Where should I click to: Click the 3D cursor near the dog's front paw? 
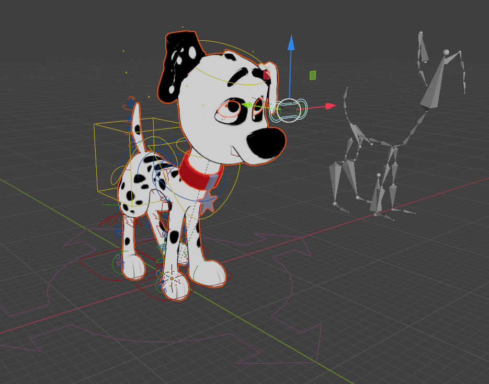tap(172, 278)
